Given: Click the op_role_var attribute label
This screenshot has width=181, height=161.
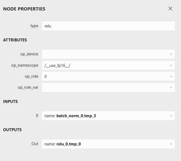Looking at the screenshot, I should 28,87.
